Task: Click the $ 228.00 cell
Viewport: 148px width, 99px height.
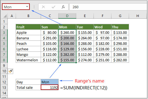Action: coord(103,49)
